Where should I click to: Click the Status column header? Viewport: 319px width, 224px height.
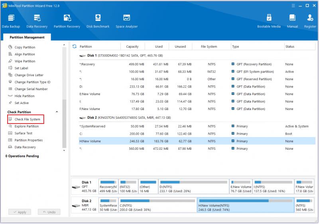pos(300,46)
